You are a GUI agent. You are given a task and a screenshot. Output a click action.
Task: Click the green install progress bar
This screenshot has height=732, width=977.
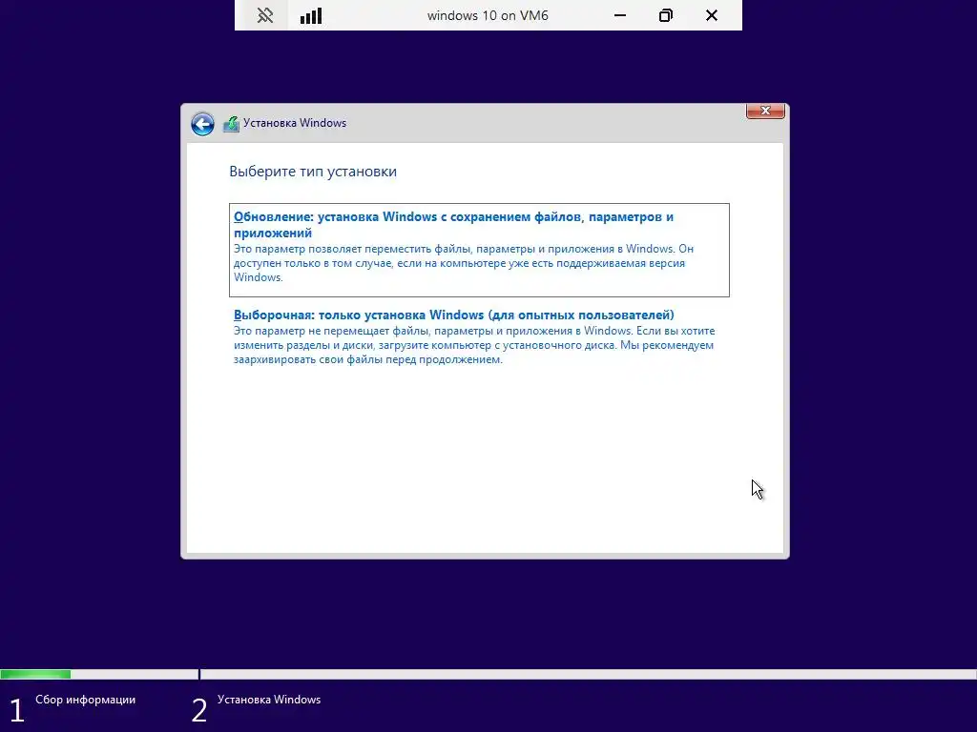35,674
